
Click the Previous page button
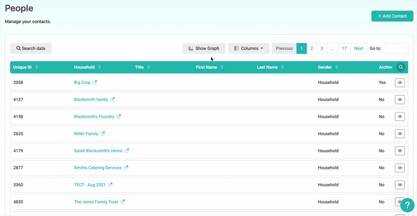click(x=284, y=48)
